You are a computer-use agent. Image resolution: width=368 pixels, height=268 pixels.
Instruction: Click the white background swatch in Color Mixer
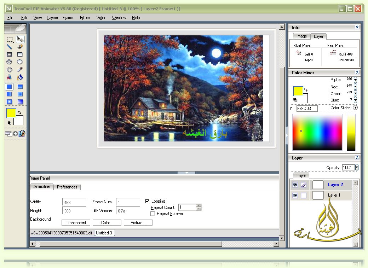[303, 98]
